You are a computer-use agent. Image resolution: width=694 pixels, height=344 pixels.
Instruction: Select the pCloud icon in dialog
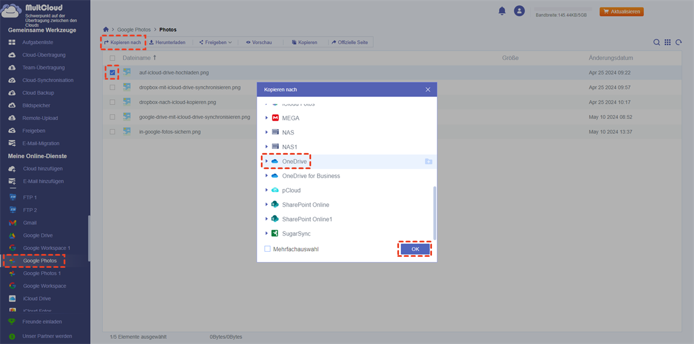tap(275, 190)
